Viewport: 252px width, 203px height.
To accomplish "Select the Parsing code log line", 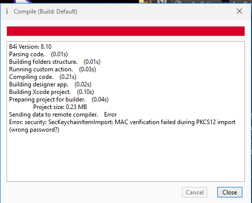I will [x=38, y=54].
